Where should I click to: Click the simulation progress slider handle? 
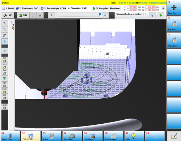100,14
